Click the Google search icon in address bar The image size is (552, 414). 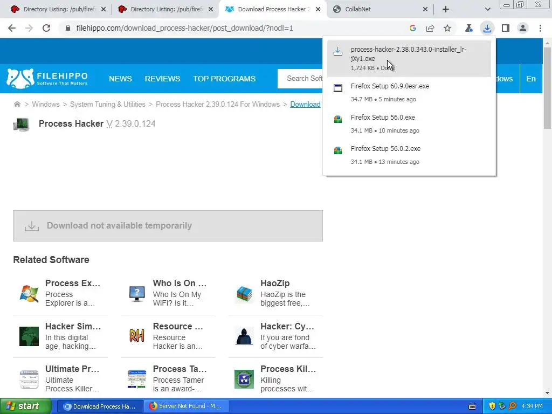[x=413, y=28]
